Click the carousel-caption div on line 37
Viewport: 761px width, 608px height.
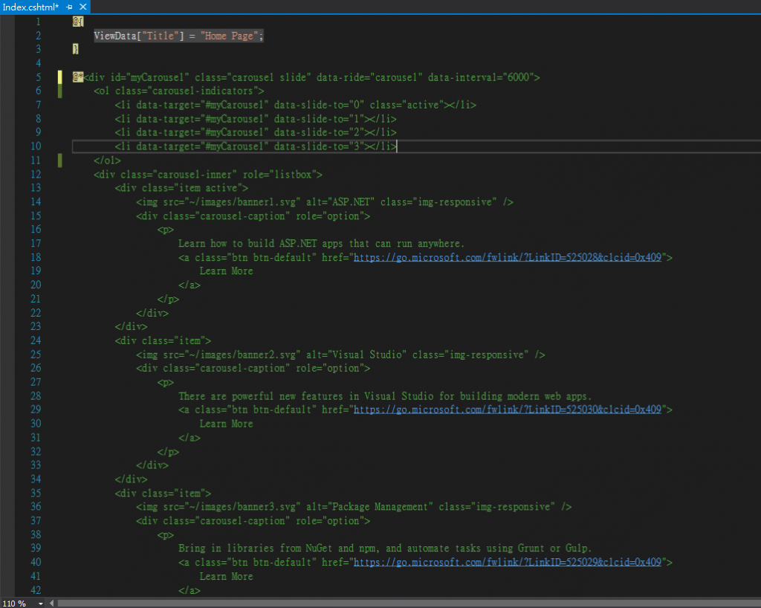point(253,520)
